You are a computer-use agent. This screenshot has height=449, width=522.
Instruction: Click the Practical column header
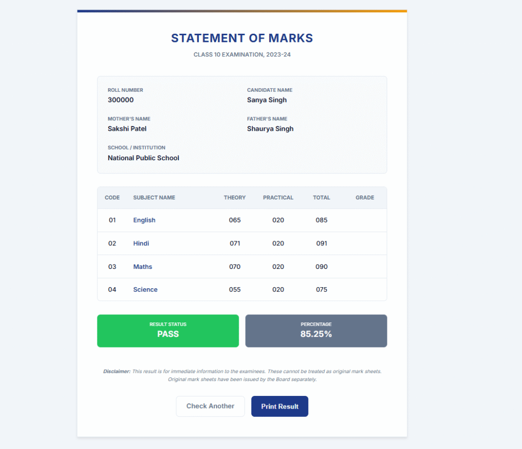click(278, 197)
